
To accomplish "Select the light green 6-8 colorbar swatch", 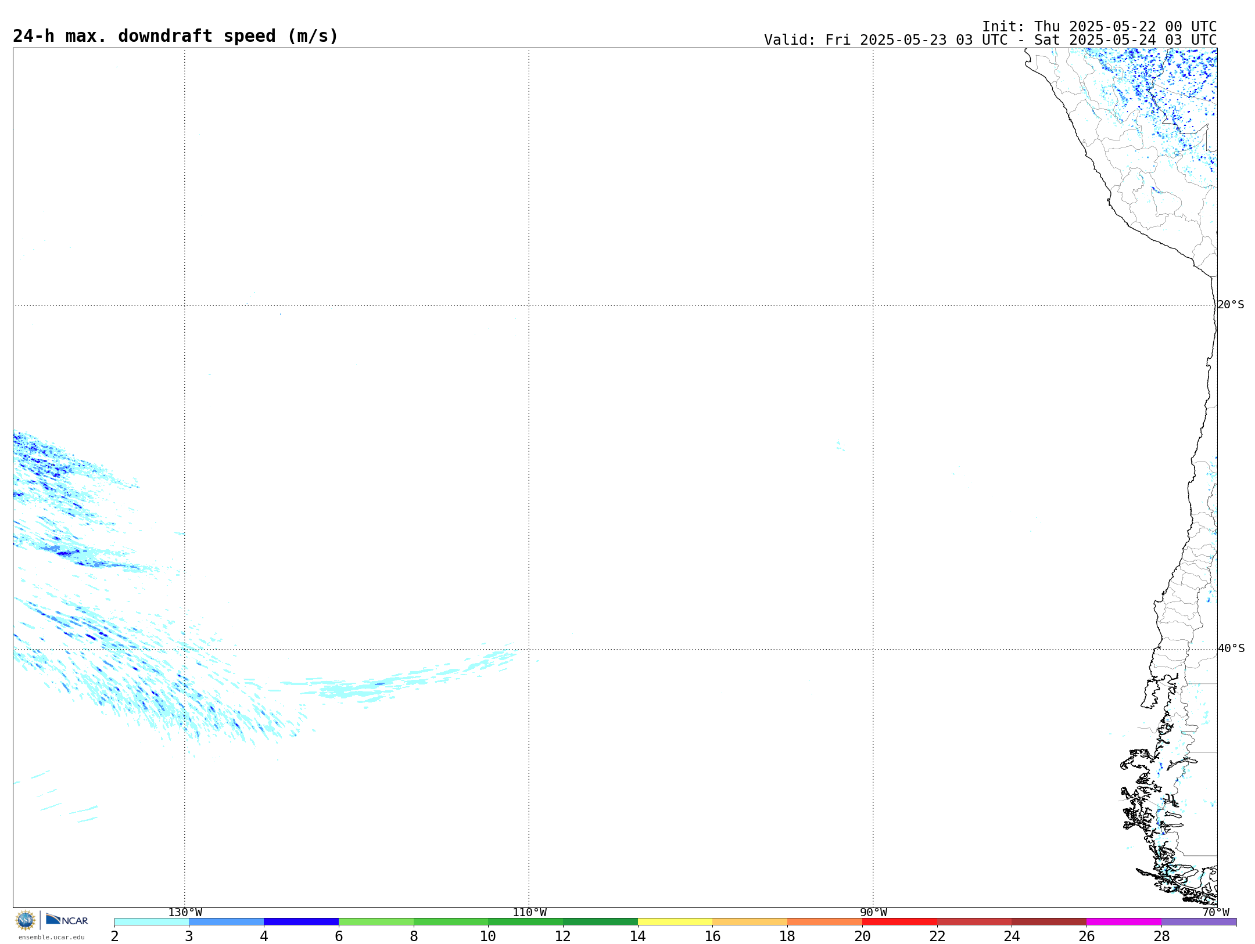I will (376, 922).
